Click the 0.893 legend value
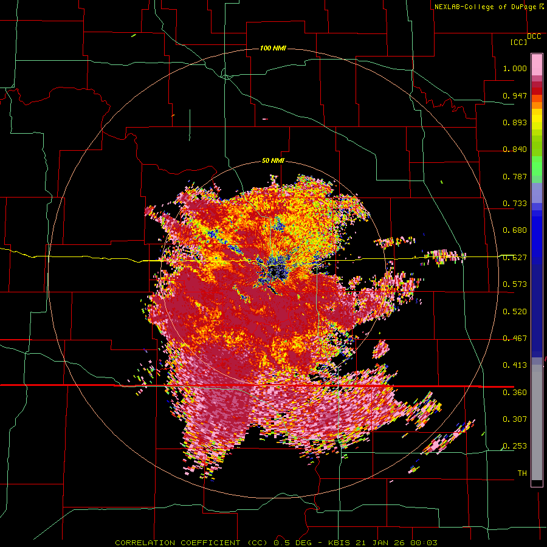547x547 pixels. [515, 122]
